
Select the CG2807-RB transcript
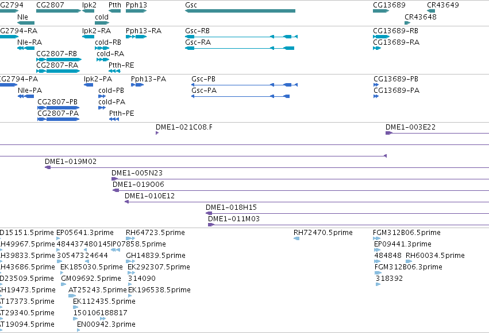point(59,60)
